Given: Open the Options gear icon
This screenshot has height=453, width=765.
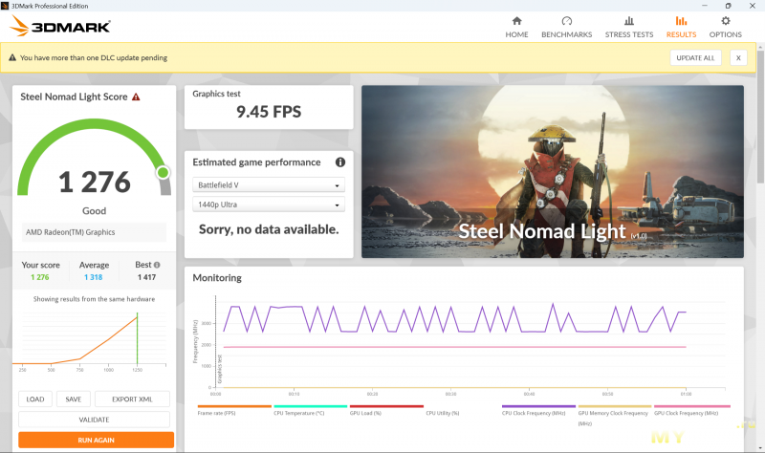Looking at the screenshot, I should (725, 21).
